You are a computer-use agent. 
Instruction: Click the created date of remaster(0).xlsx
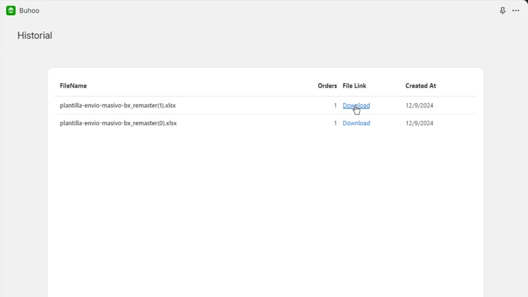coord(419,123)
